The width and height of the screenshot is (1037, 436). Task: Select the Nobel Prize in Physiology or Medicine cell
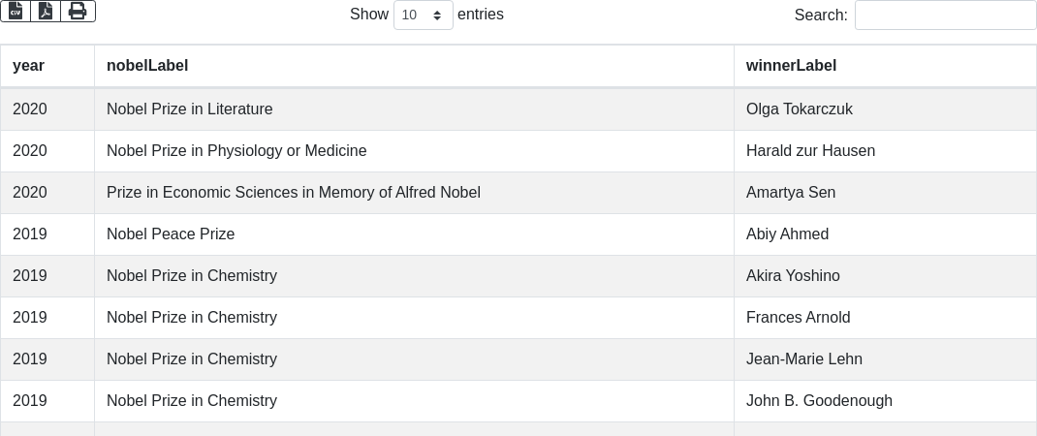click(236, 151)
